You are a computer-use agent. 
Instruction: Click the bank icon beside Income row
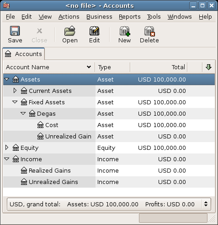pyautogui.click(x=16, y=159)
